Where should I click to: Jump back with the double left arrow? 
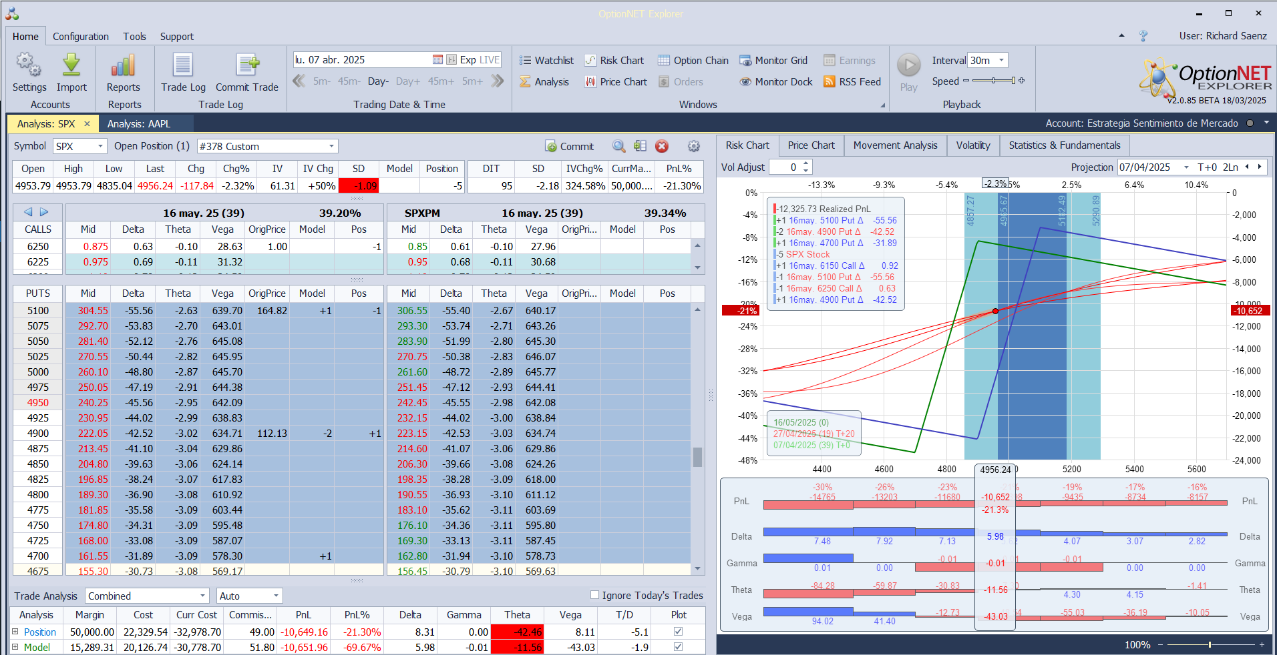pyautogui.click(x=299, y=81)
